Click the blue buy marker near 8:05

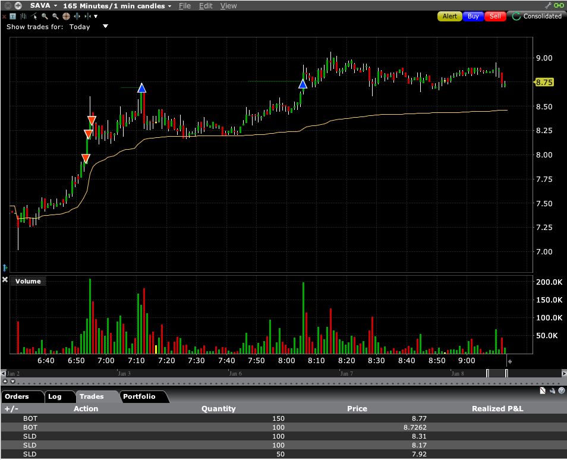tap(303, 84)
